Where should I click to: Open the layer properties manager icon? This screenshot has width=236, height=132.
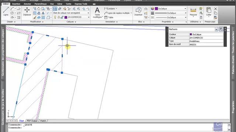tap(55, 9)
